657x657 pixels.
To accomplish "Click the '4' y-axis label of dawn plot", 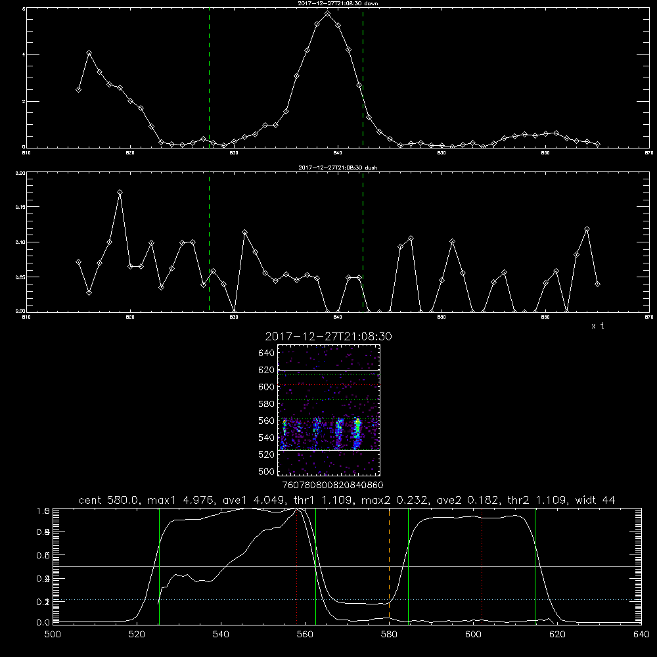I will tap(24, 55).
